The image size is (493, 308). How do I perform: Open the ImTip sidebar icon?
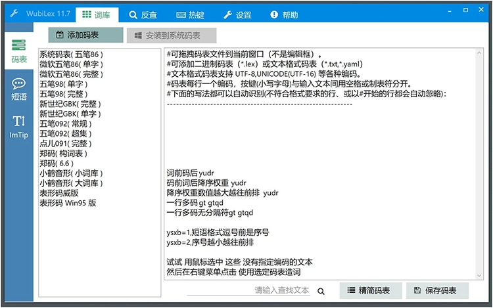click(19, 125)
